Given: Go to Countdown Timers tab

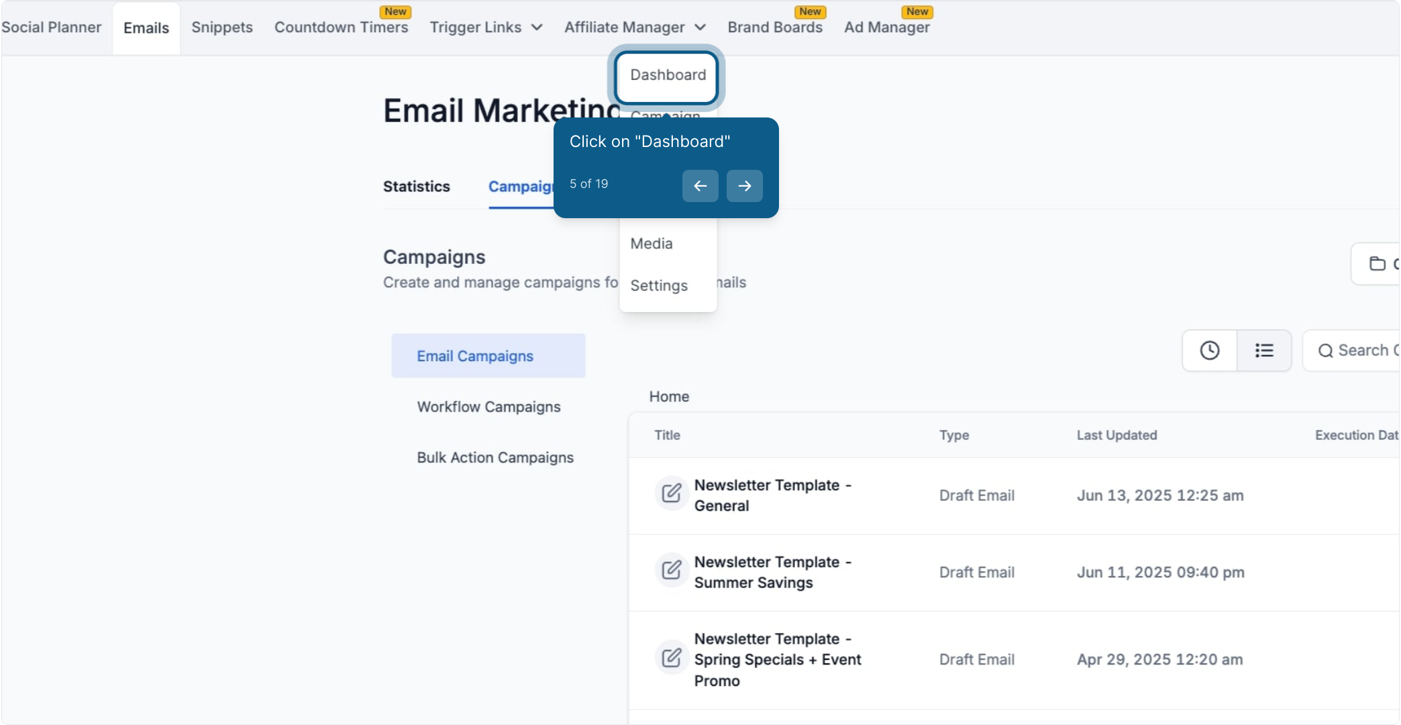Looking at the screenshot, I should [342, 28].
